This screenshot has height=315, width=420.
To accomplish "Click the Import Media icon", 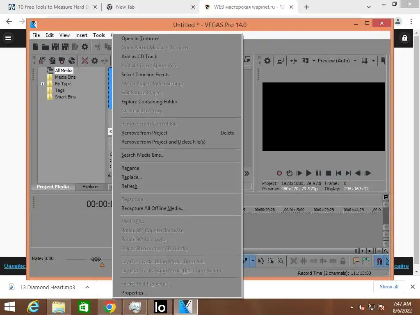I will click(52, 61).
